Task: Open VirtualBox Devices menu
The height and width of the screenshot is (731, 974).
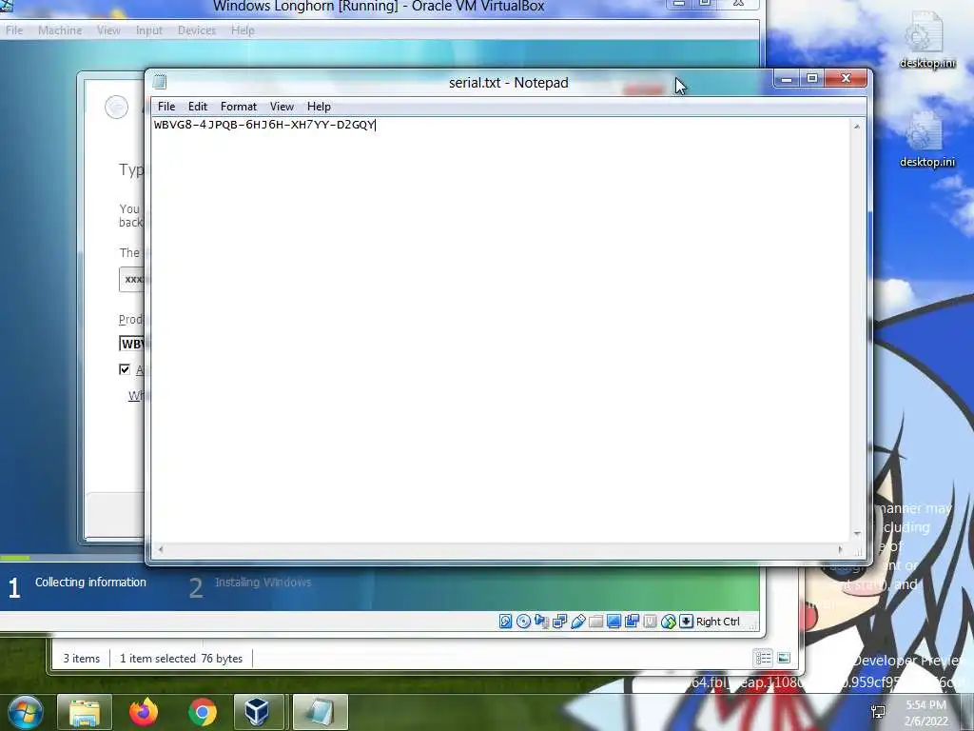Action: 196,30
